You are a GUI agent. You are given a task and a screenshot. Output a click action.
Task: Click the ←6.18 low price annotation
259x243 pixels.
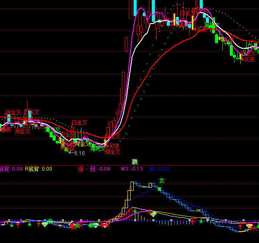77,153
